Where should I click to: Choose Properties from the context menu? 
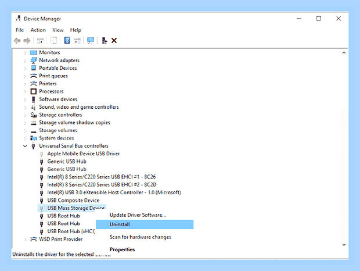tap(122, 249)
